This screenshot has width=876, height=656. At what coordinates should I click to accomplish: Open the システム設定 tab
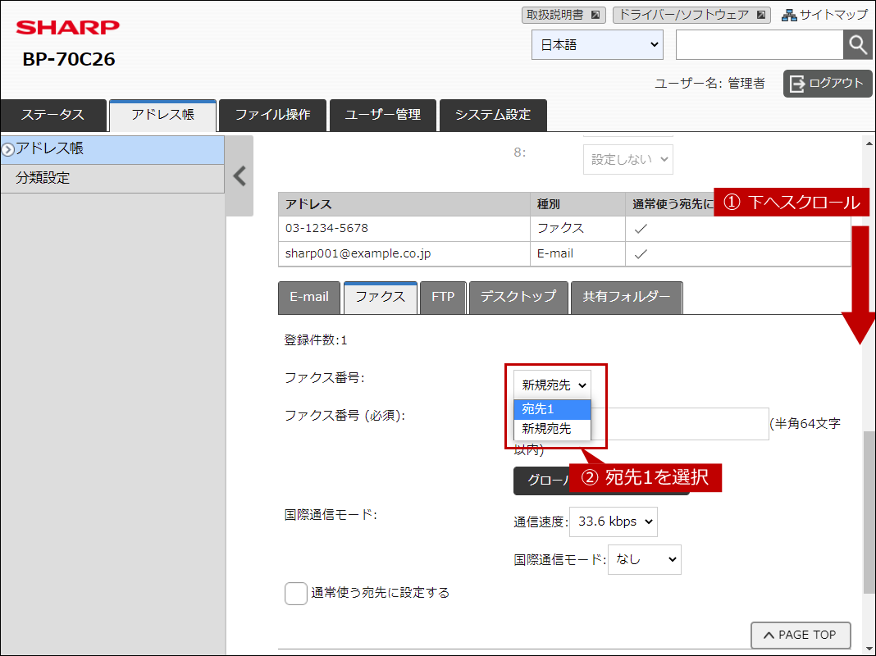[492, 115]
